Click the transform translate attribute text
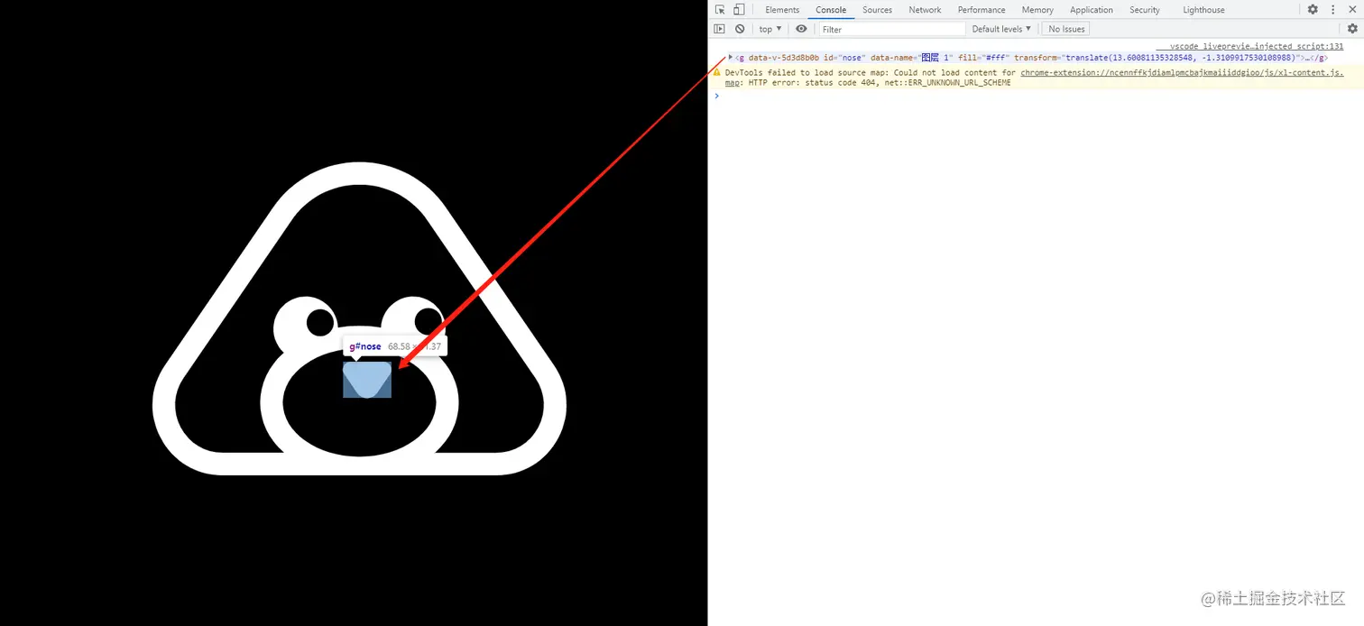Image resolution: width=1364 pixels, height=626 pixels. coord(1156,58)
